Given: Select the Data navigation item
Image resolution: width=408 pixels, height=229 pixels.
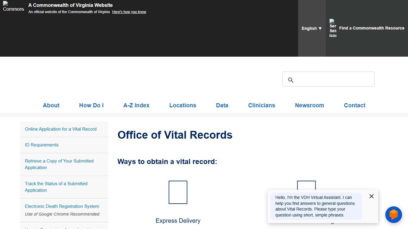Looking at the screenshot, I should click(x=222, y=105).
